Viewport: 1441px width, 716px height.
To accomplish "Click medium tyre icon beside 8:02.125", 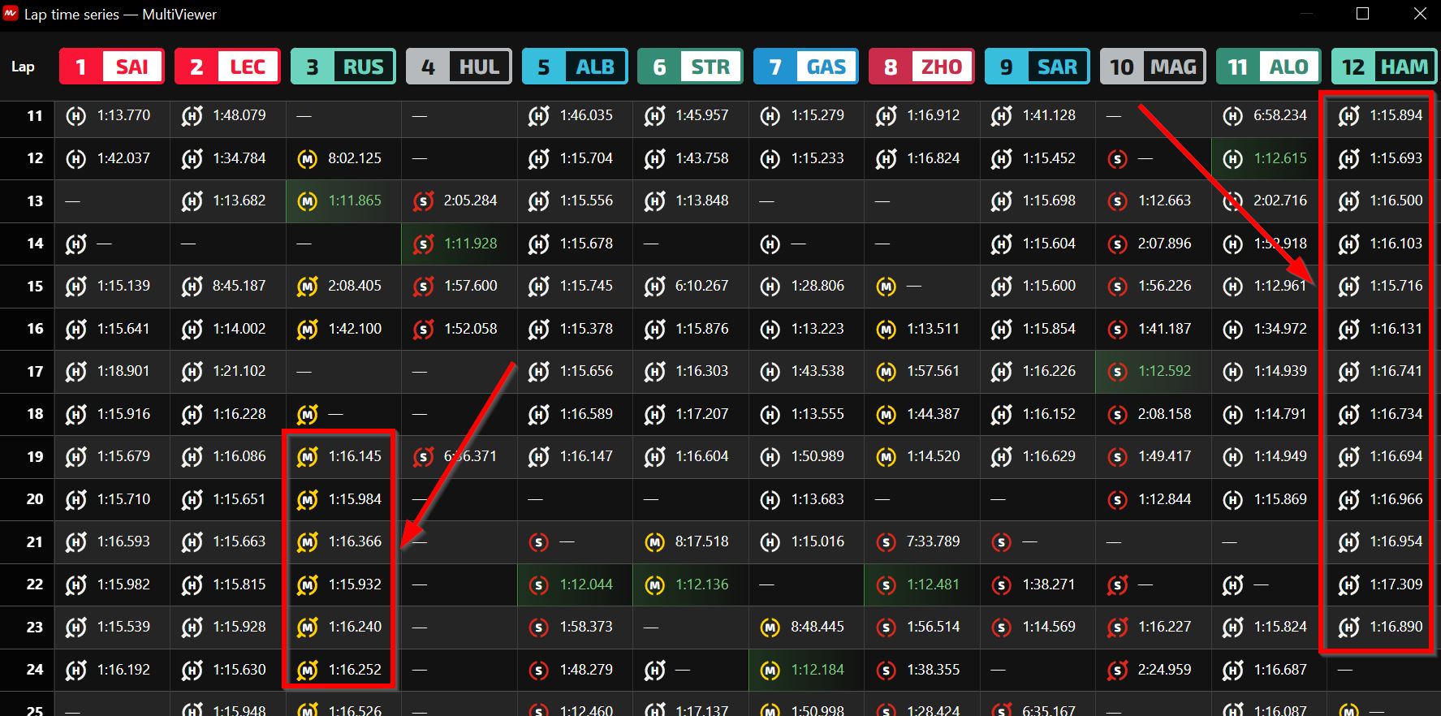I will pyautogui.click(x=307, y=159).
